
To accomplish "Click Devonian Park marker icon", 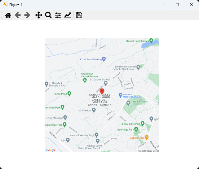I will (x=62, y=107).
